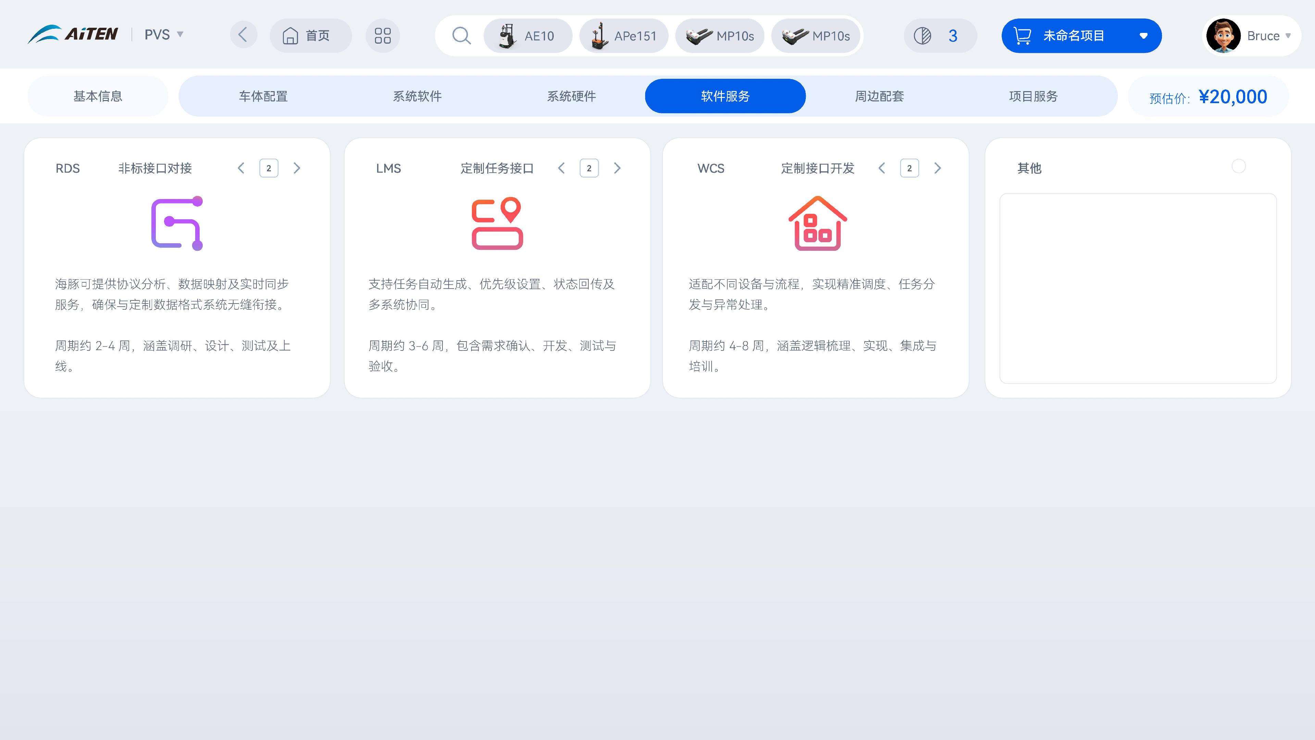
Task: Advance RDS card with right chevron
Action: (297, 168)
